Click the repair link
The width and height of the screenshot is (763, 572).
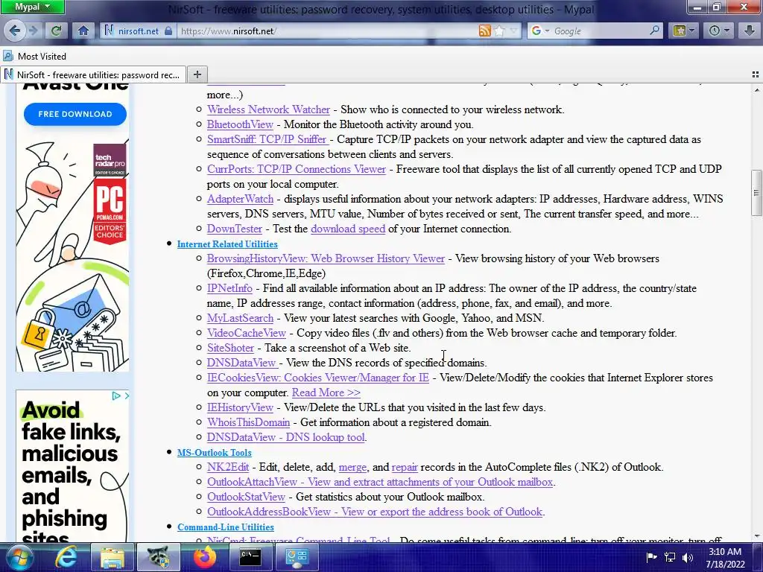pyautogui.click(x=405, y=467)
